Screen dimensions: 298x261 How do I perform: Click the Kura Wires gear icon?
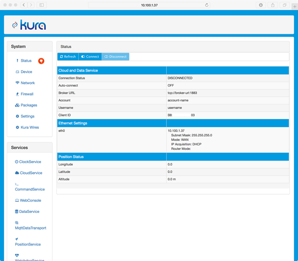click(17, 128)
